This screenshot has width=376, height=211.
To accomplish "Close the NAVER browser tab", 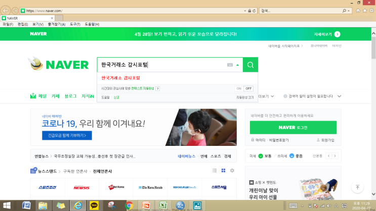I will pos(52,18).
